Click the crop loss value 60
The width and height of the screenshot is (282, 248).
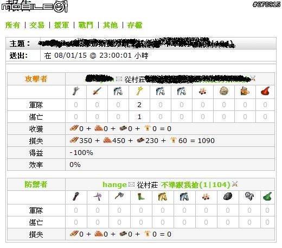click(x=183, y=141)
